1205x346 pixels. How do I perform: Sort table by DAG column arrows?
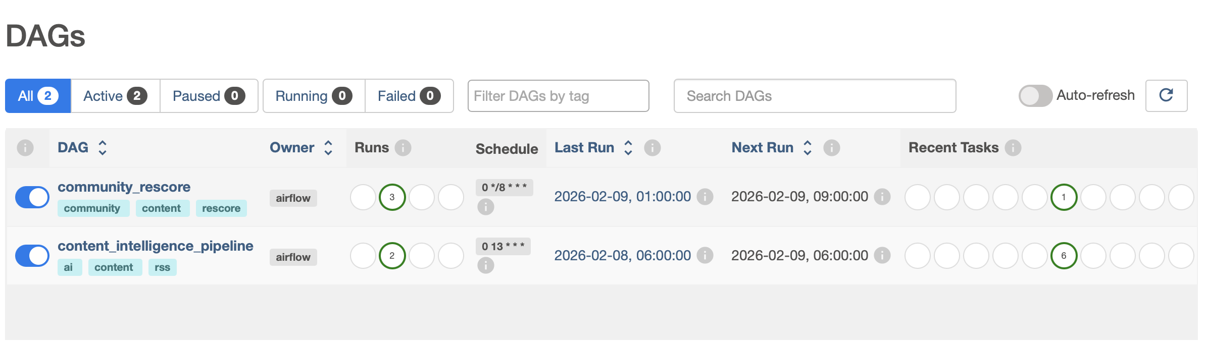103,148
